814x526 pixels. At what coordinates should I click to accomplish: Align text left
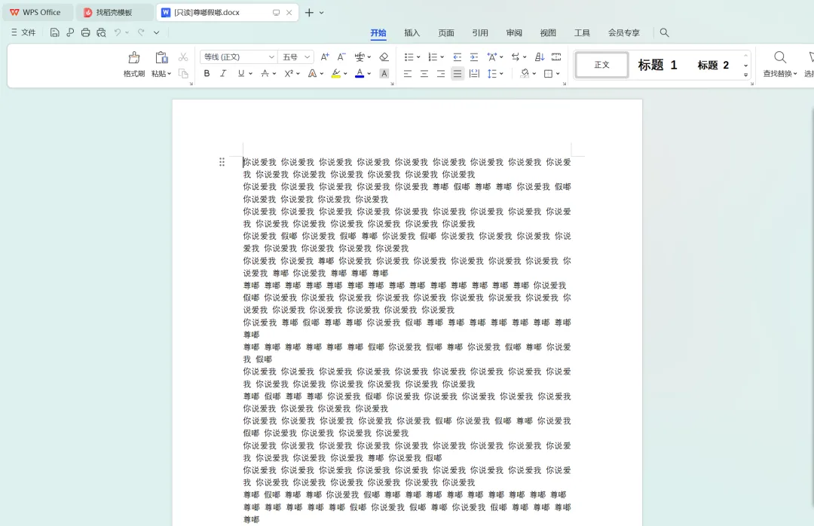pyautogui.click(x=408, y=74)
